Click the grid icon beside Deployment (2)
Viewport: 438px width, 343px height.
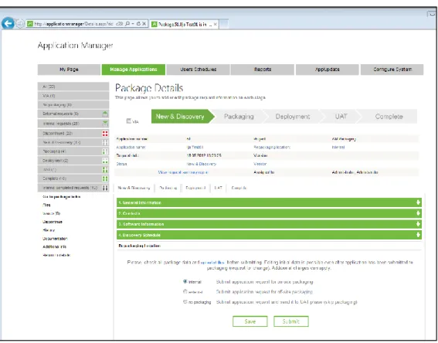click(105, 161)
